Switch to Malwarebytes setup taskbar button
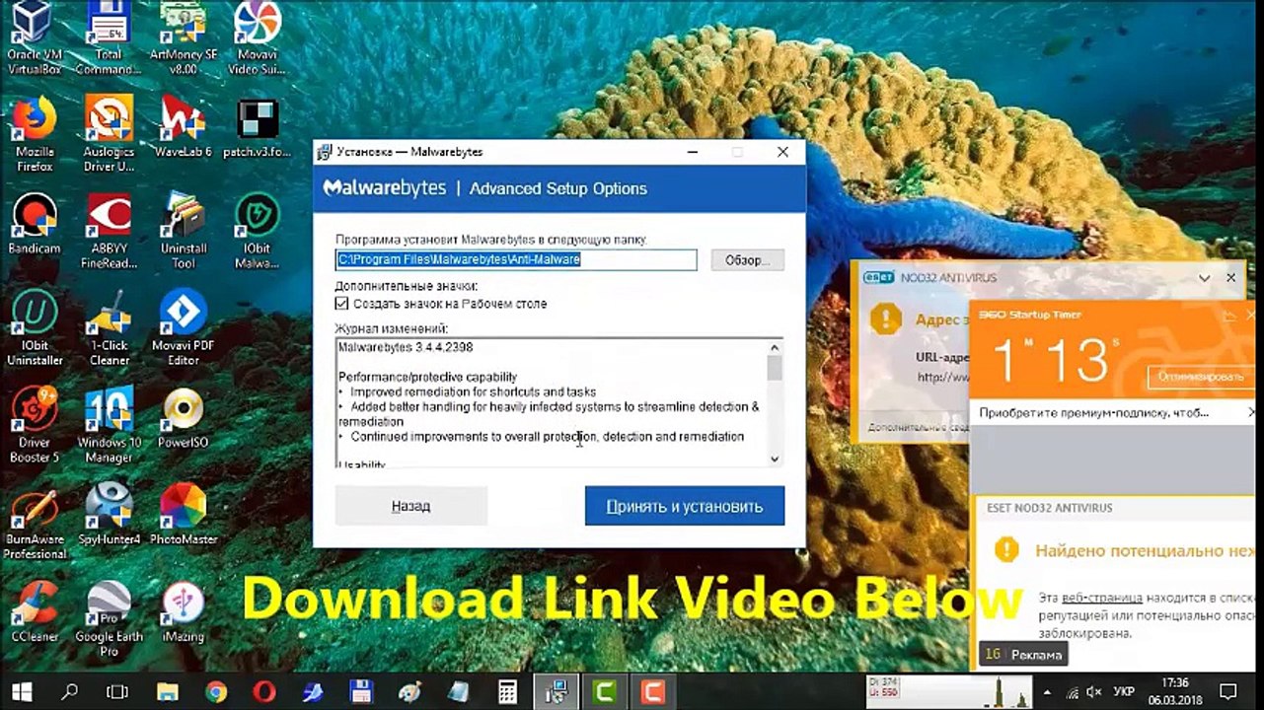1264x710 pixels. point(558,691)
